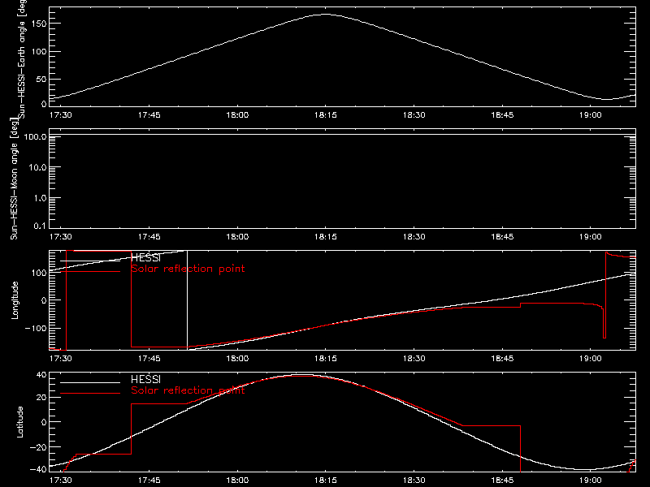
Task: Click the Latitude axis title
Action: tap(19, 422)
